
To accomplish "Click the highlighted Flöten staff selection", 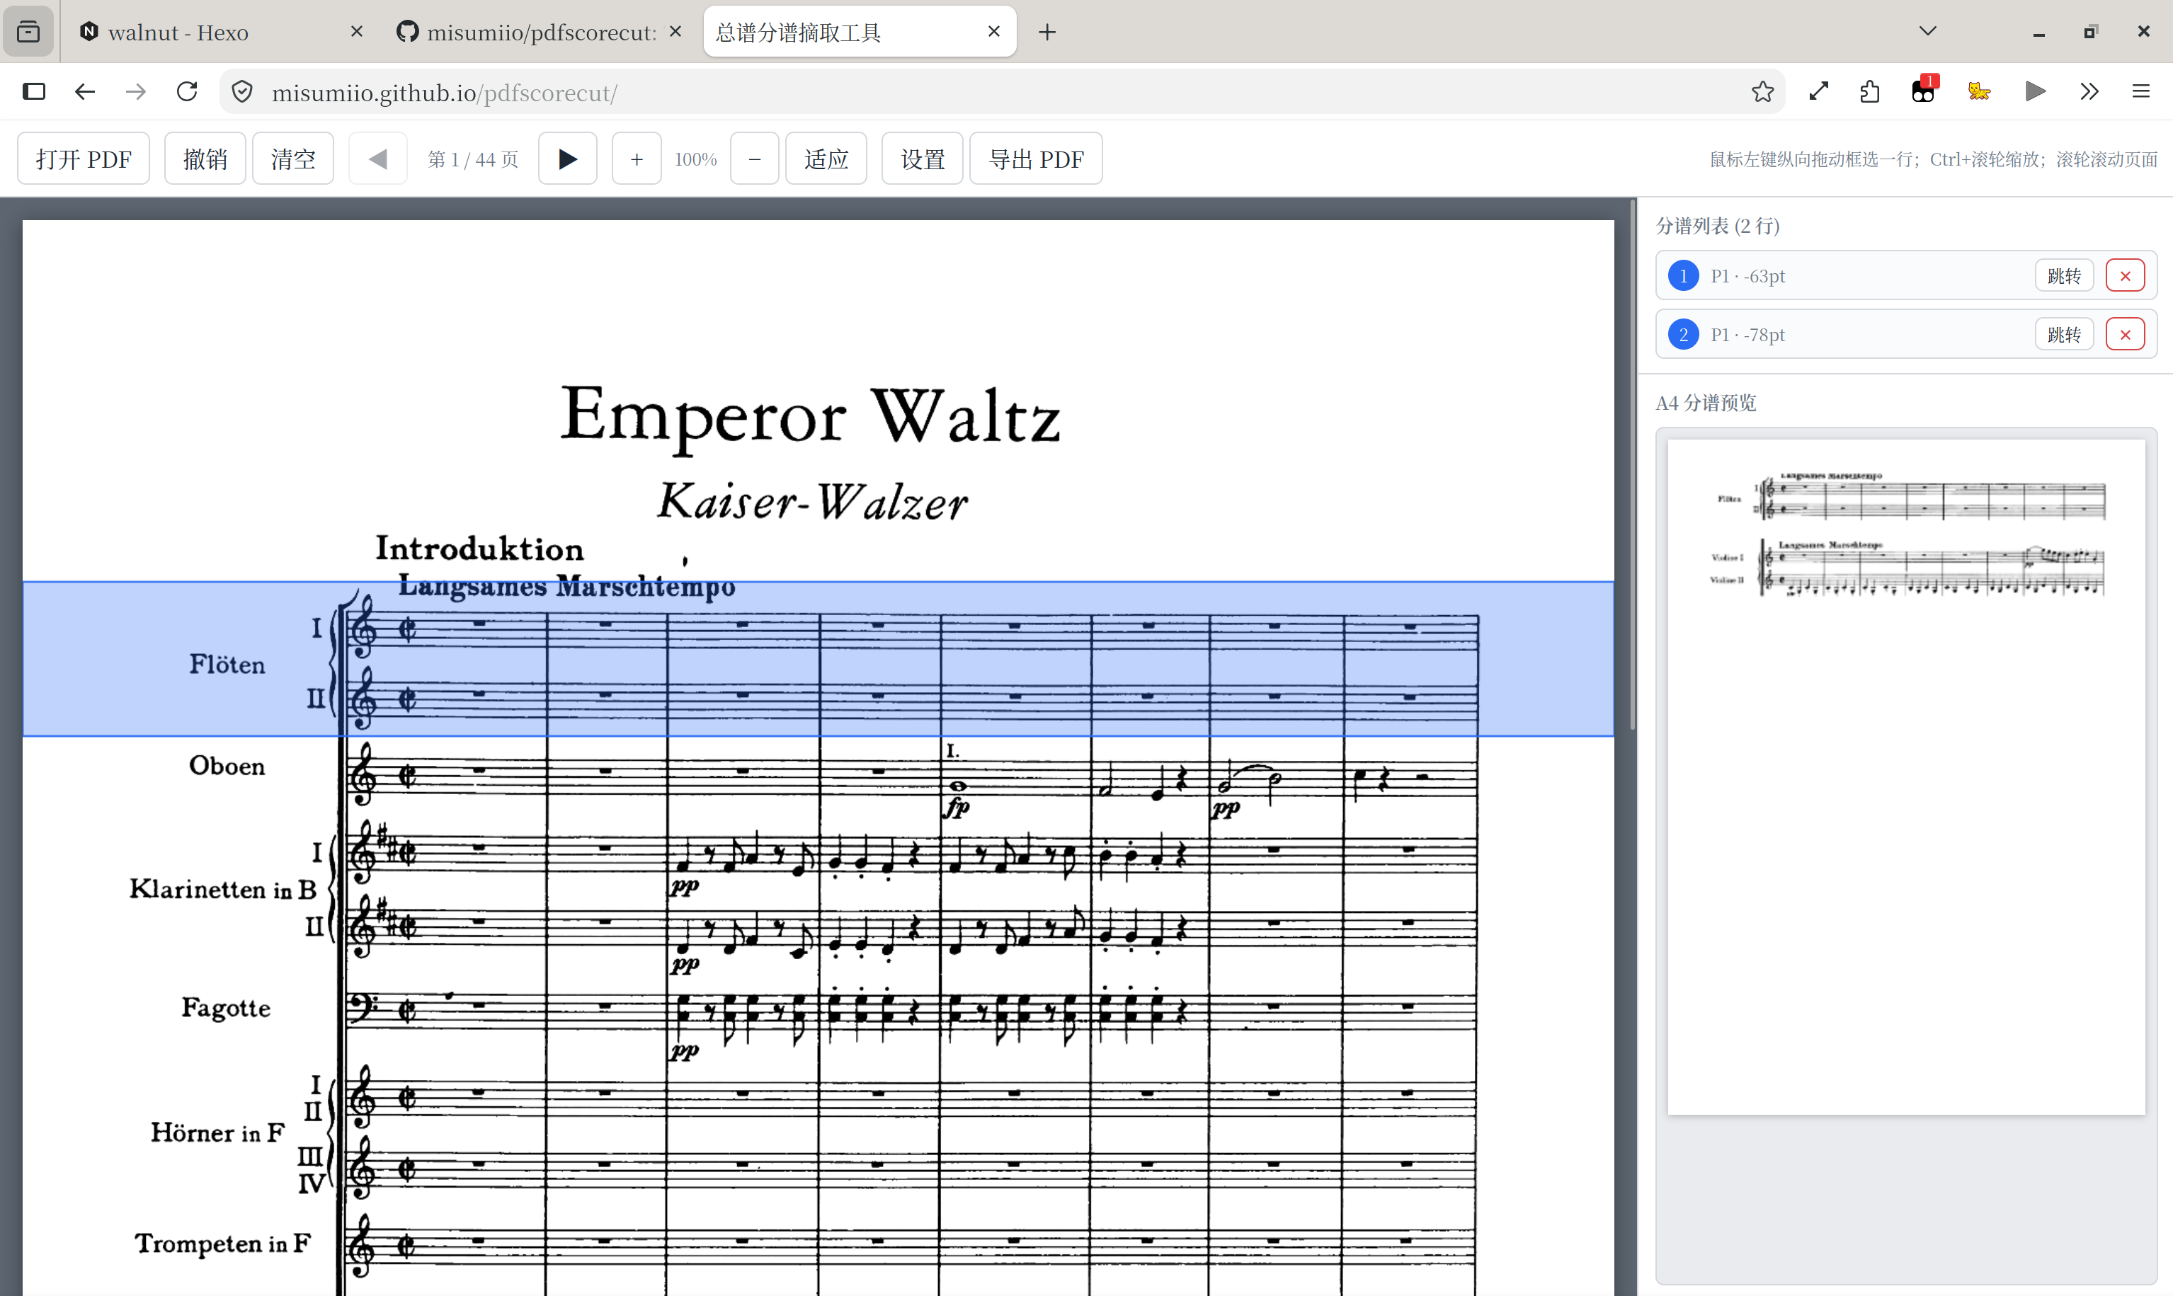I will 818,658.
